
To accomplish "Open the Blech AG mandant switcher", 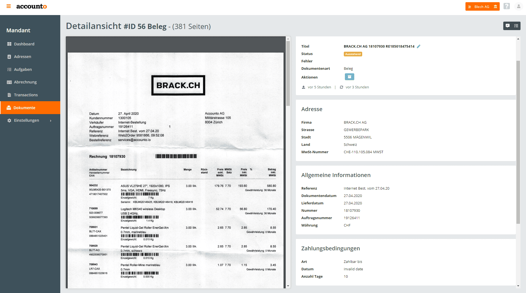I will 482,7.
